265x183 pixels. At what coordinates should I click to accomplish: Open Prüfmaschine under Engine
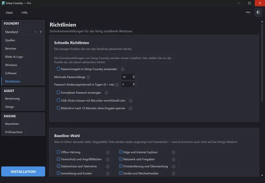click(23, 132)
